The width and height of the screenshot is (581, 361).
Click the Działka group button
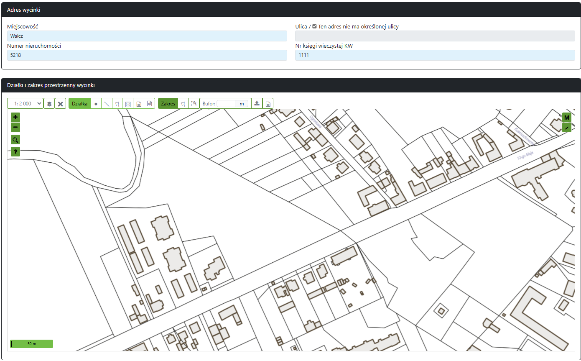coord(79,104)
